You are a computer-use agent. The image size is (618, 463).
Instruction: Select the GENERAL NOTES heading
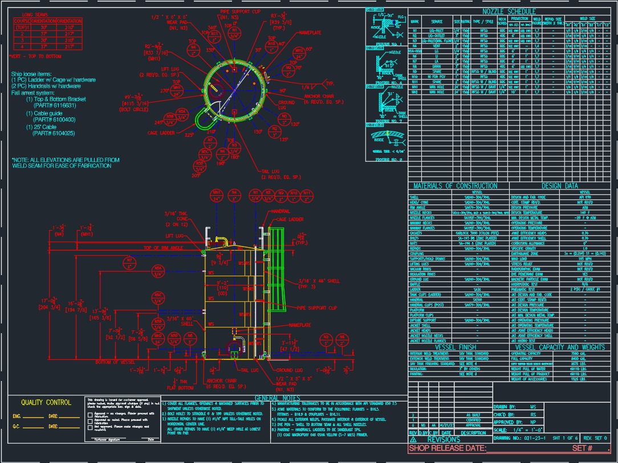tap(278, 398)
